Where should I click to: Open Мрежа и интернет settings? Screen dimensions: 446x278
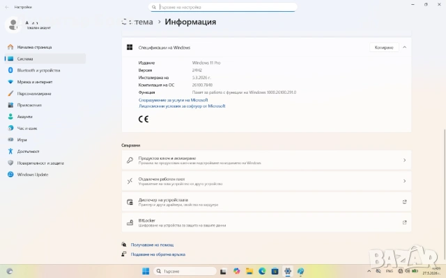click(45, 82)
